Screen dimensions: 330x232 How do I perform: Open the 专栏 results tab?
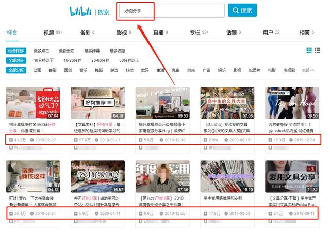pos(195,32)
